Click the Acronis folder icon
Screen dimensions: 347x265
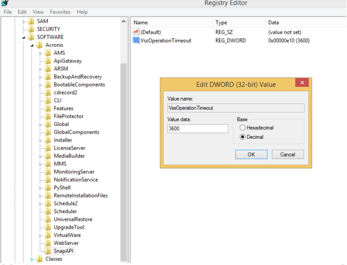tap(40, 45)
